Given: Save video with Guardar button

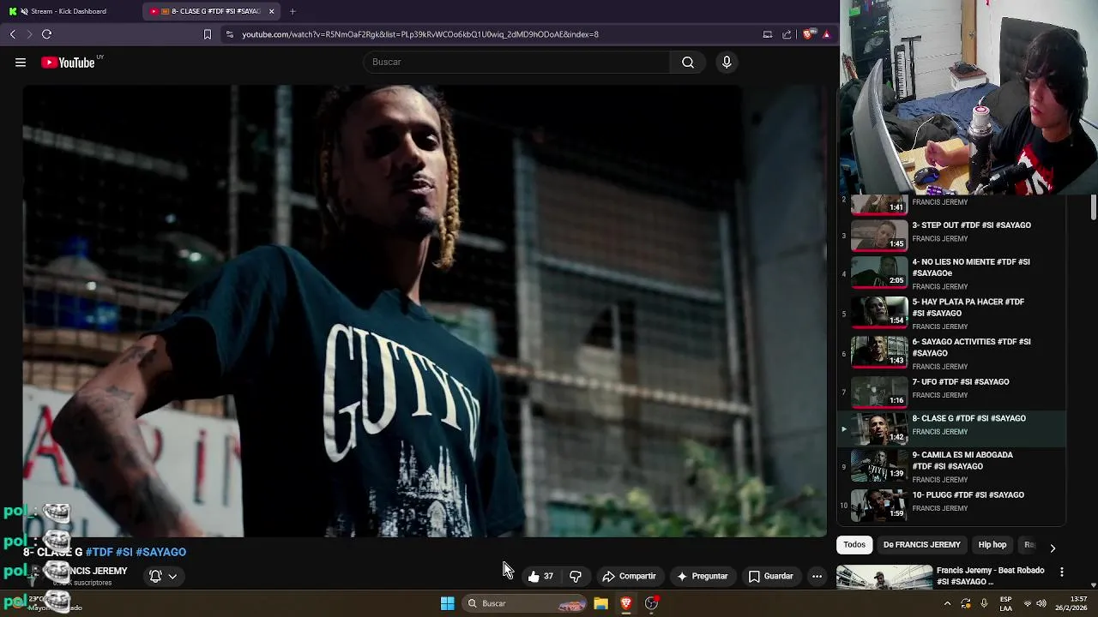Looking at the screenshot, I should tap(770, 576).
